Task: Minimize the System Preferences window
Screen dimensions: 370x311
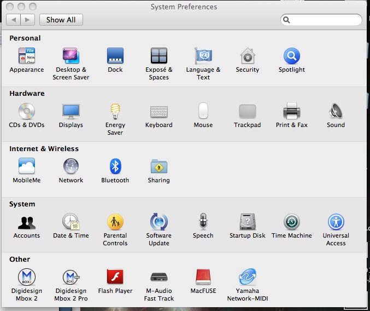Action: (21, 7)
